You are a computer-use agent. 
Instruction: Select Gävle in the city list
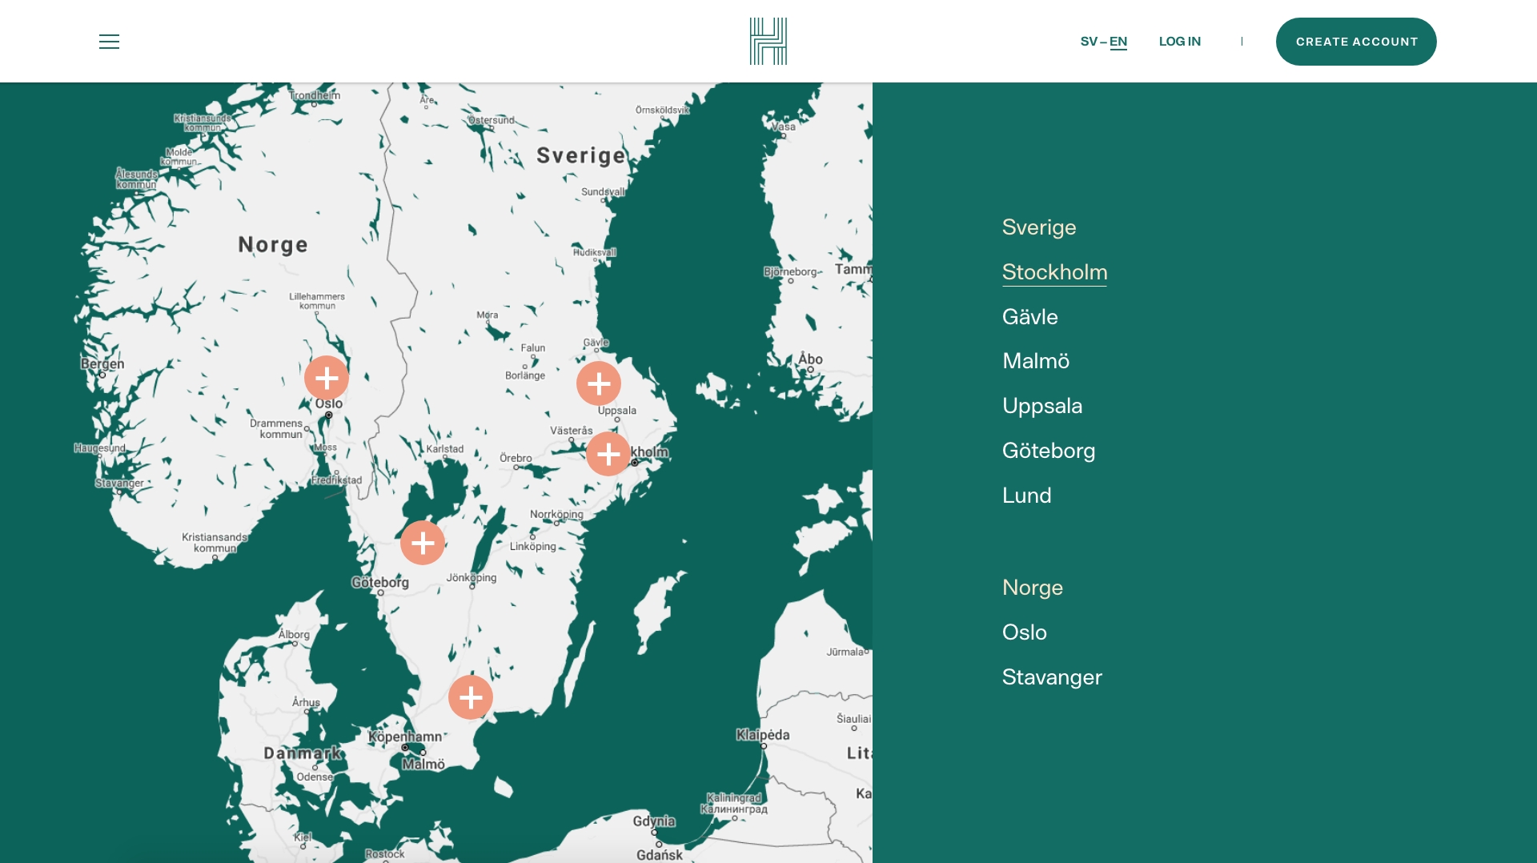pos(1030,317)
